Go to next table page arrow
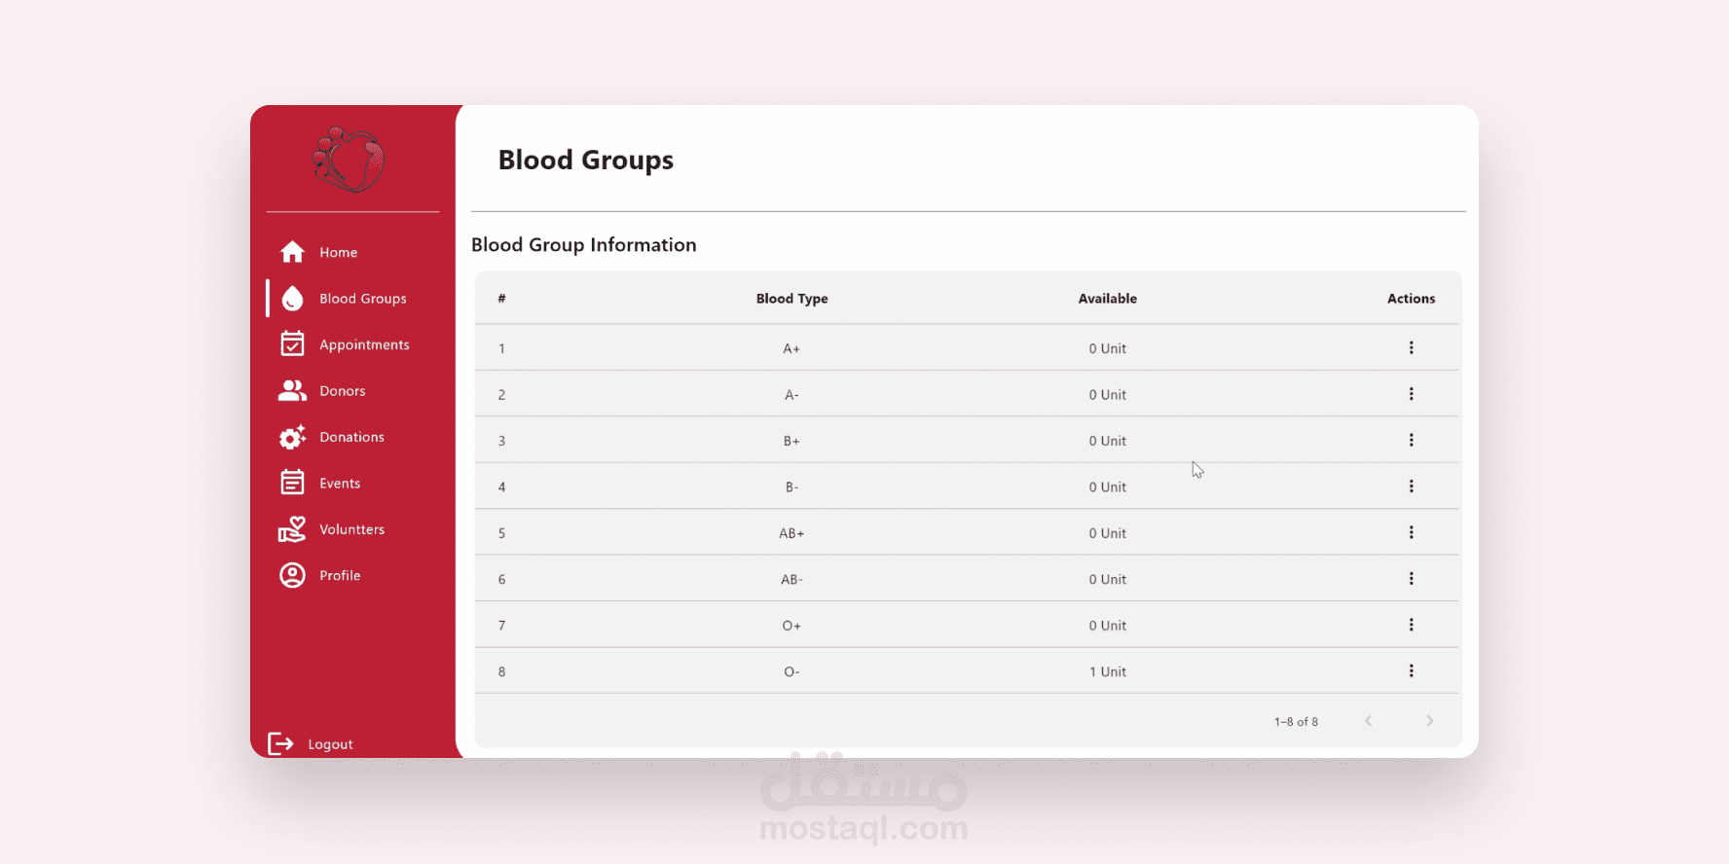 coord(1429,721)
